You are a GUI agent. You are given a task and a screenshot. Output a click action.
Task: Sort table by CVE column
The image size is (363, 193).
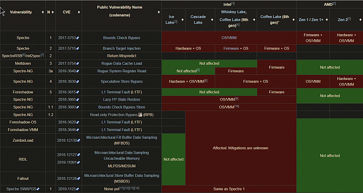(x=79, y=12)
